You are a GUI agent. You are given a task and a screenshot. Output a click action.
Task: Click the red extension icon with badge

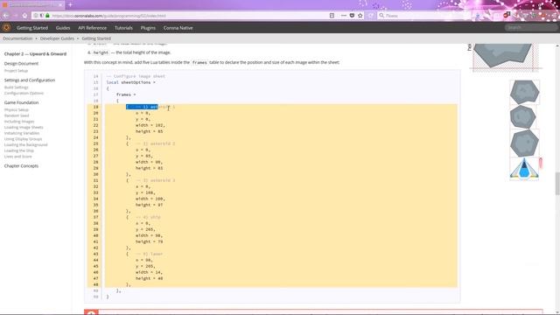click(x=507, y=15)
